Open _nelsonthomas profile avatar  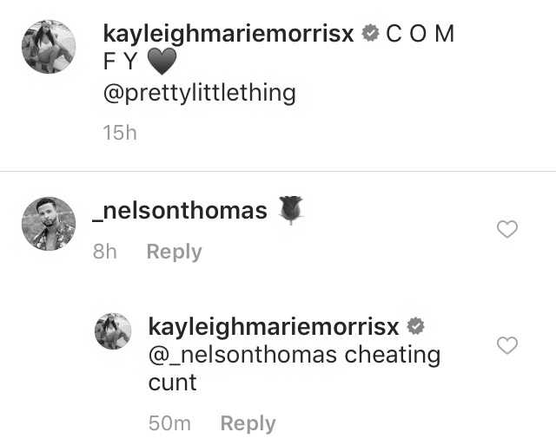pos(49,224)
